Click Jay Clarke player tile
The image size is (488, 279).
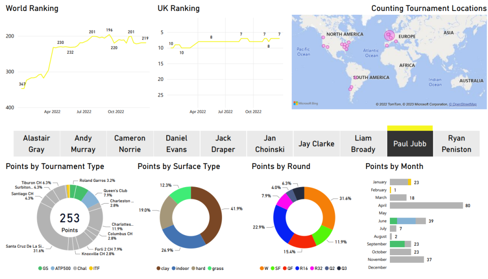316,144
